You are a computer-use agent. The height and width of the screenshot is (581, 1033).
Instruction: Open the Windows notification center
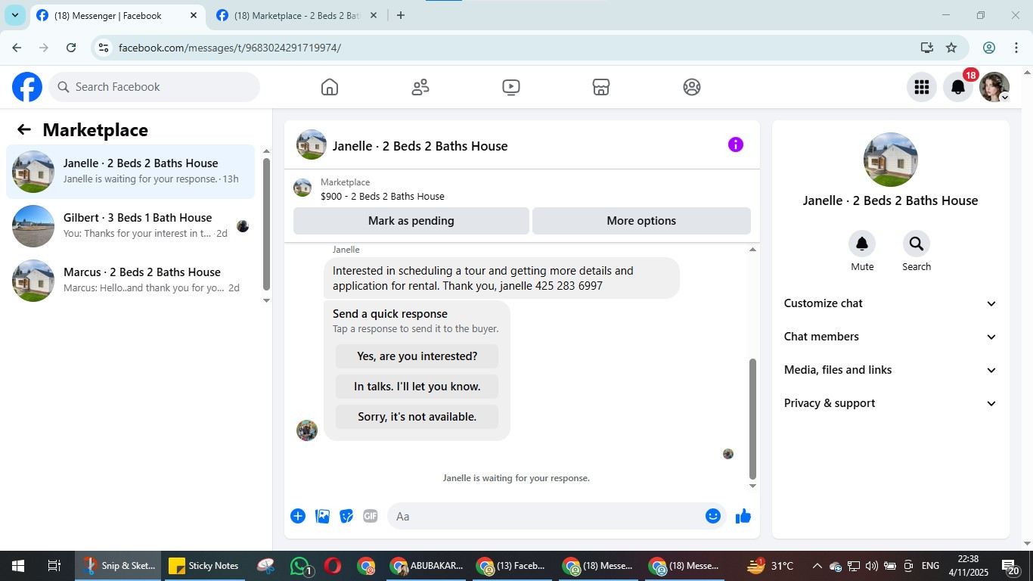1010,566
